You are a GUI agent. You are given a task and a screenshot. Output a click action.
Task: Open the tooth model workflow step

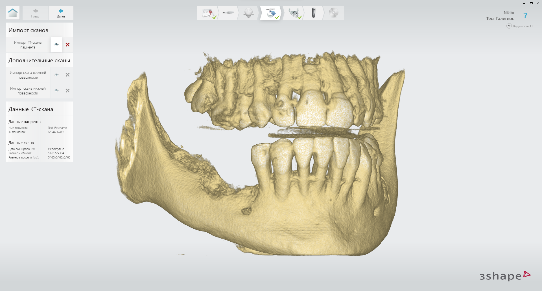click(248, 13)
